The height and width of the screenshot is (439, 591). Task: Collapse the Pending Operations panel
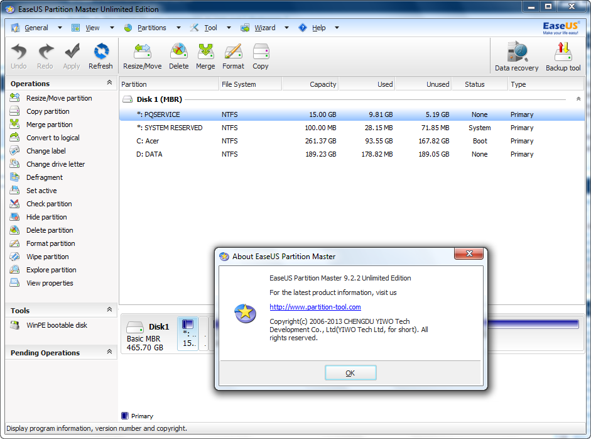pos(109,352)
